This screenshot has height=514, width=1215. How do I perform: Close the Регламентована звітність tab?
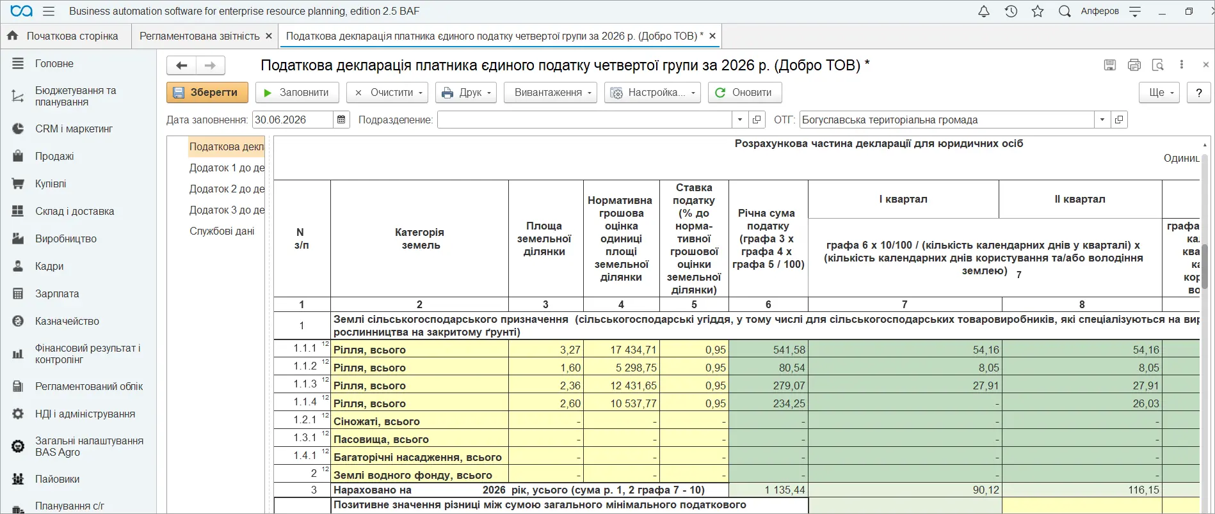click(269, 36)
